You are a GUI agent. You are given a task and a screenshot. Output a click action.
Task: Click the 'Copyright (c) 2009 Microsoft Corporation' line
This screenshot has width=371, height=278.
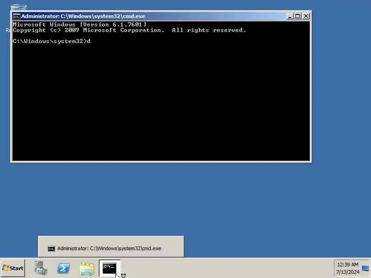pos(129,30)
